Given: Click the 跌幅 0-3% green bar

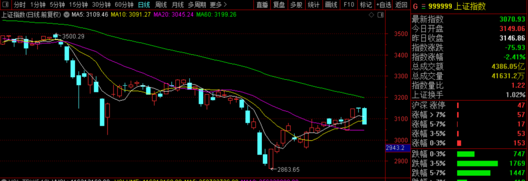Looking at the screenshot, I should coord(466,155).
